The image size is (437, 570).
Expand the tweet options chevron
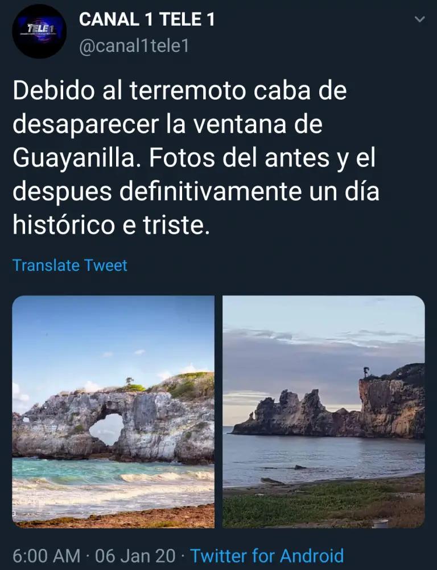coord(419,19)
